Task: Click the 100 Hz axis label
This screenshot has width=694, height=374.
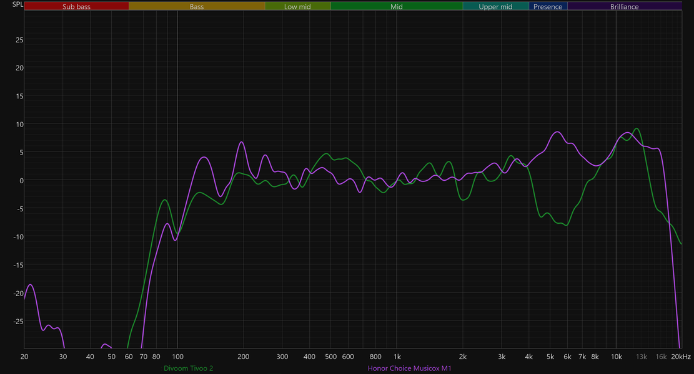Action: click(177, 357)
